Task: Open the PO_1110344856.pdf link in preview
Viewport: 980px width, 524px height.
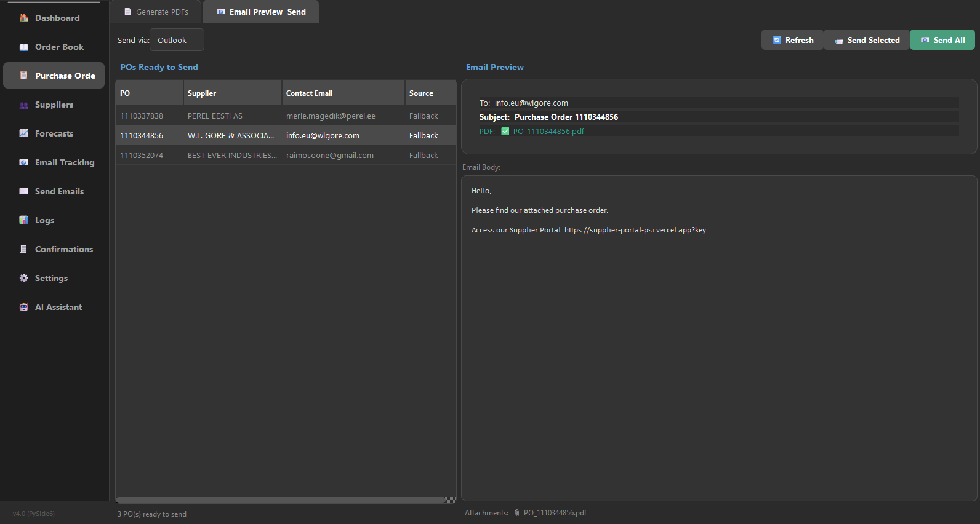Action: pyautogui.click(x=548, y=131)
